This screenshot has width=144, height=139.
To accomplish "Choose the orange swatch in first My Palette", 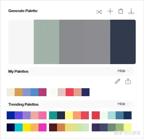I will pos(18,92).
